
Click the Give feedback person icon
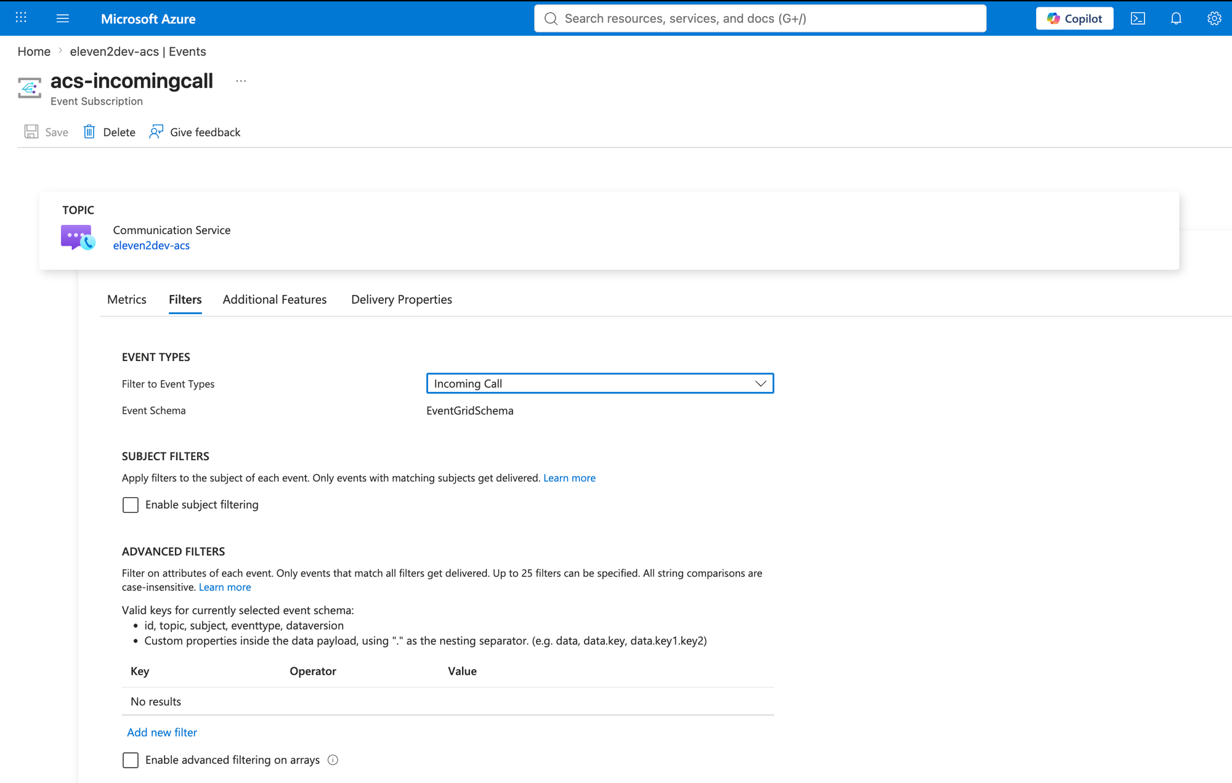[x=156, y=132]
